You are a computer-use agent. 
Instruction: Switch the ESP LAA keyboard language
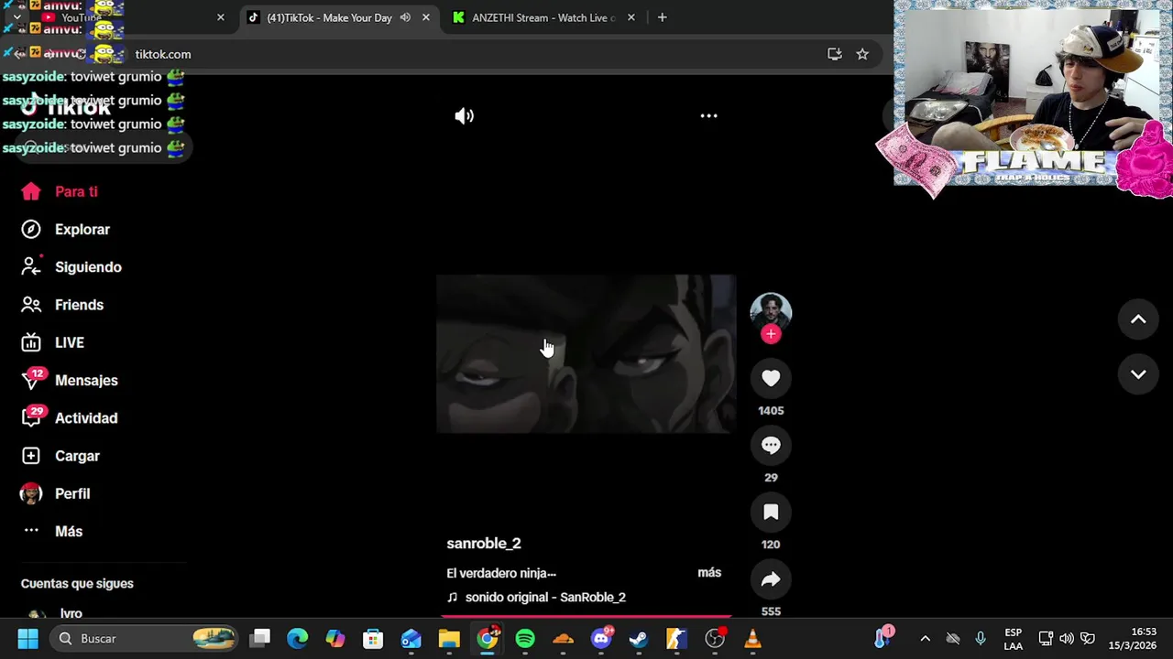click(1013, 638)
